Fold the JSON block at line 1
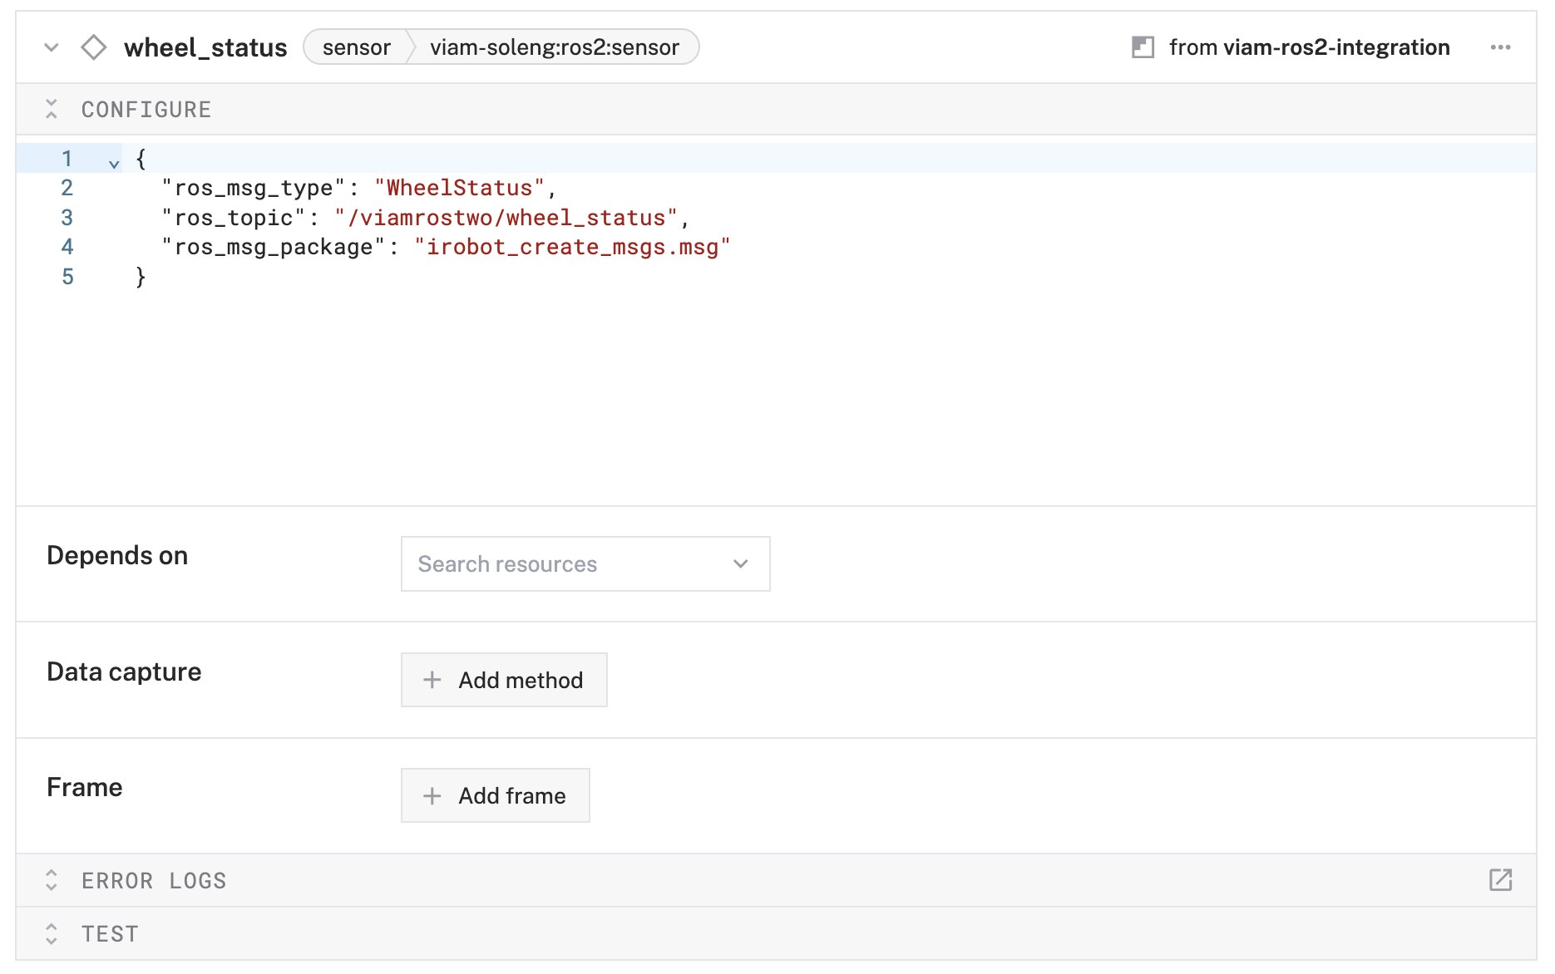This screenshot has height=974, width=1555. coord(115,163)
